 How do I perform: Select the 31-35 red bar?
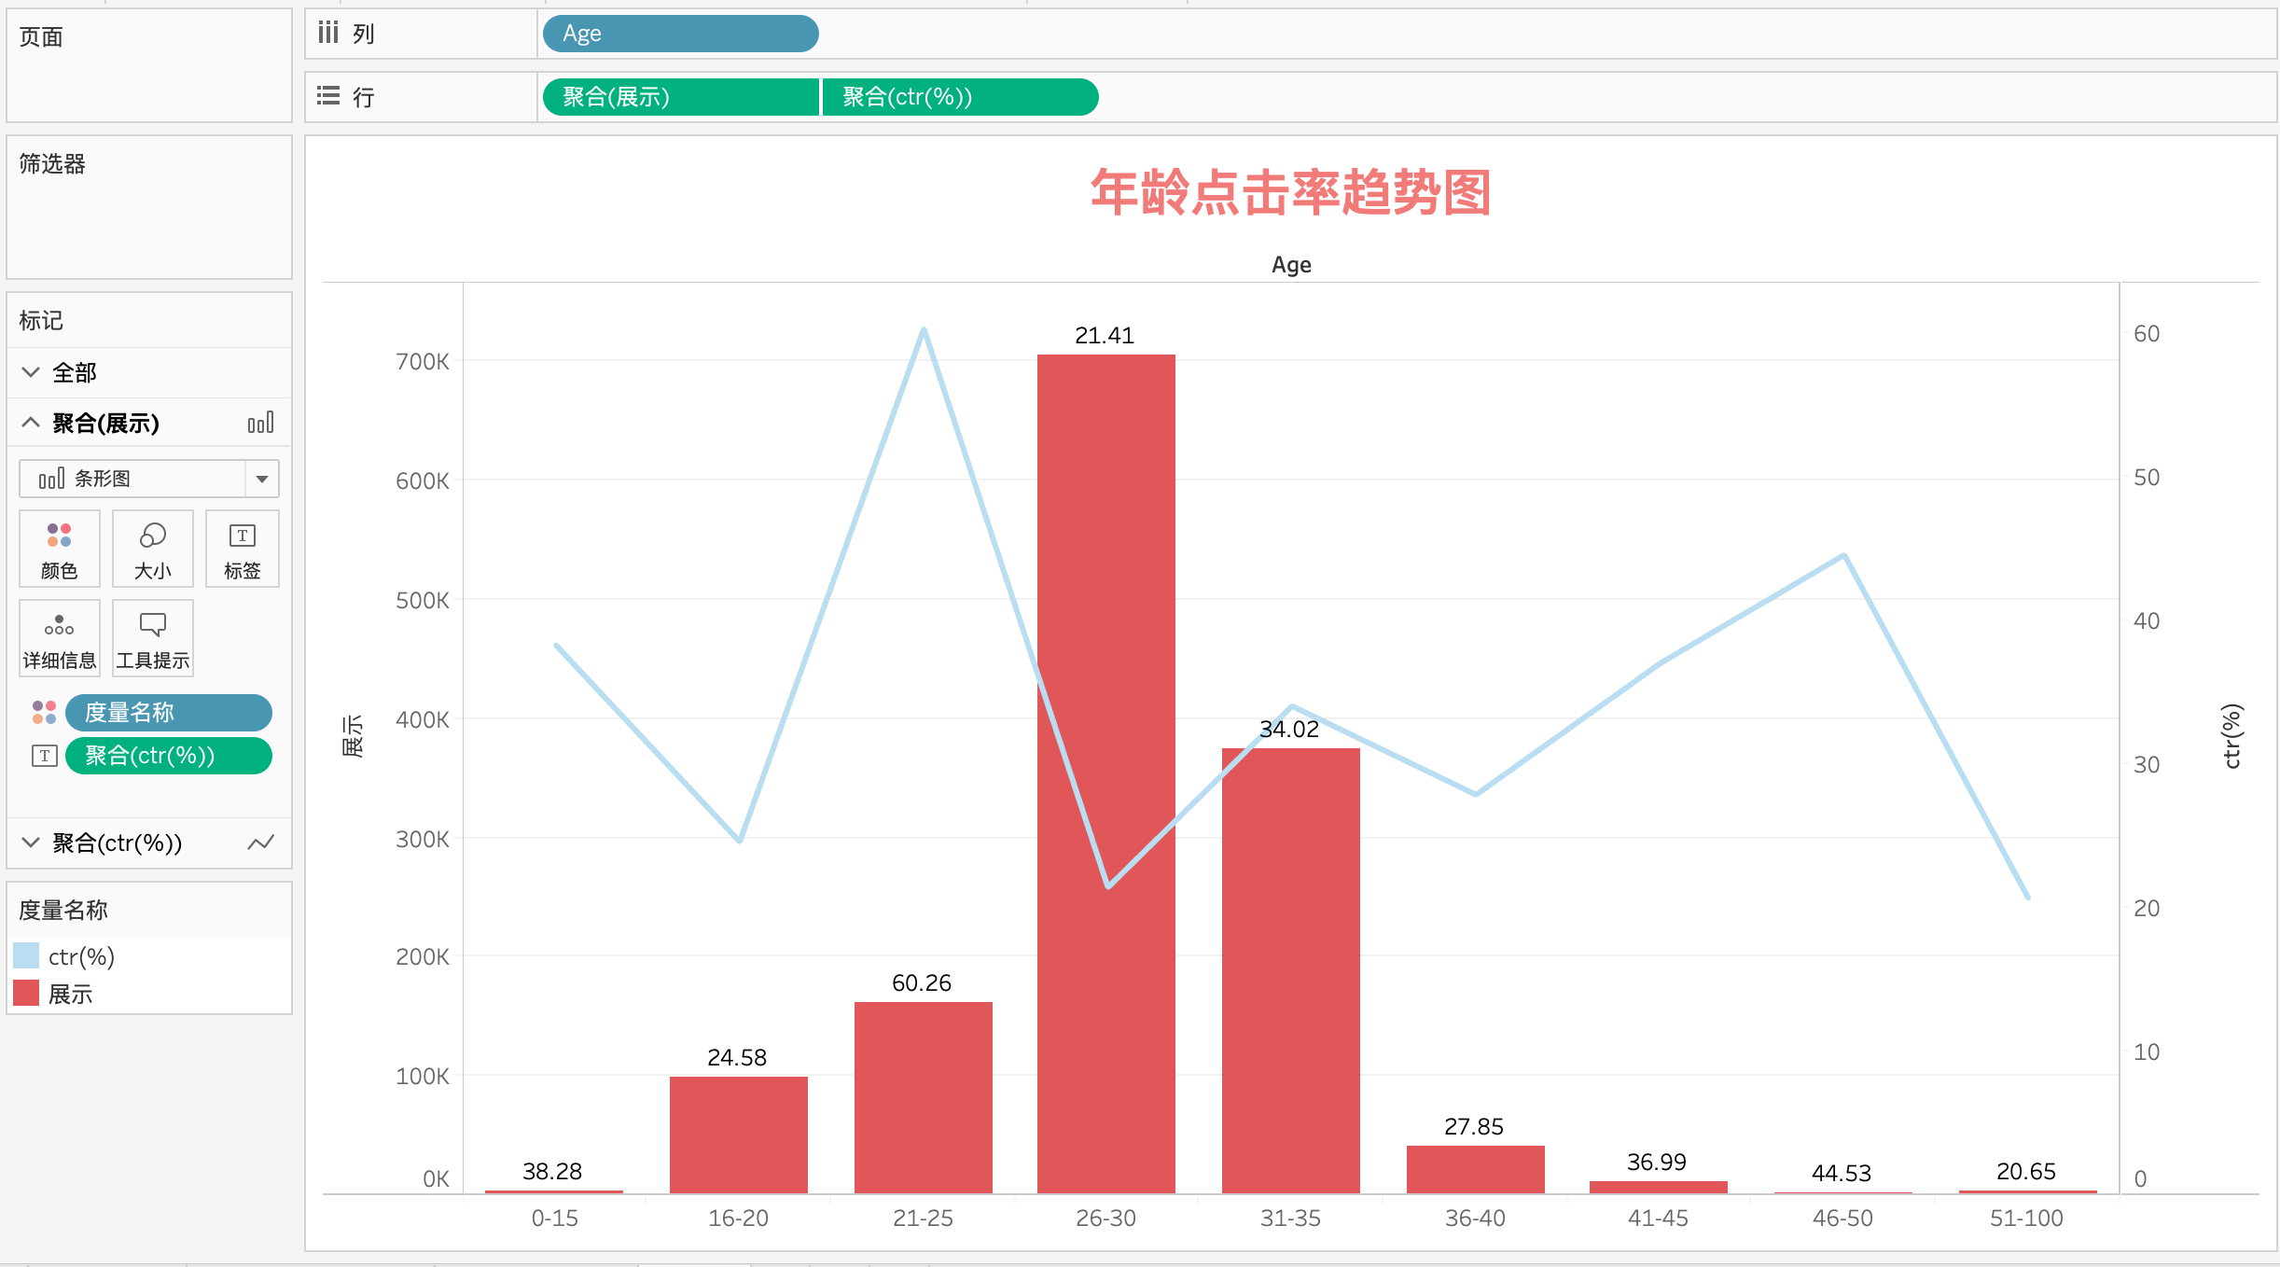click(1291, 970)
